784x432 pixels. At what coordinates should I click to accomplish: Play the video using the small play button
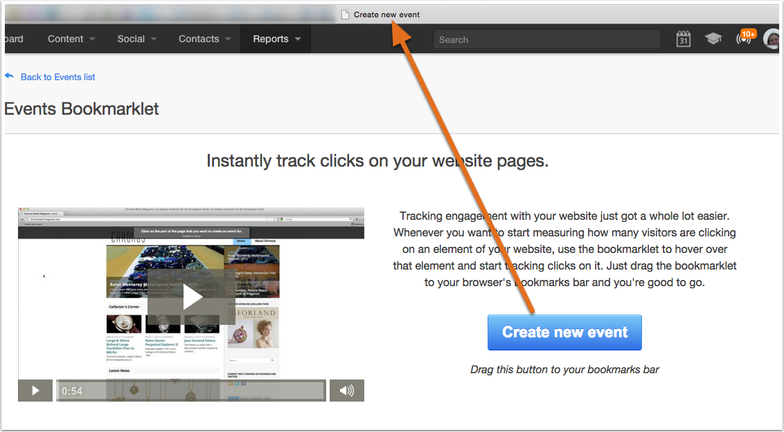[35, 391]
